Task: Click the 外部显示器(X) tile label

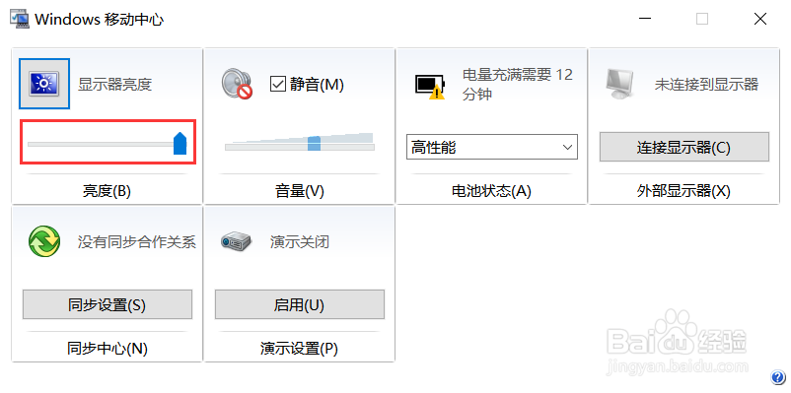Action: coord(683,191)
